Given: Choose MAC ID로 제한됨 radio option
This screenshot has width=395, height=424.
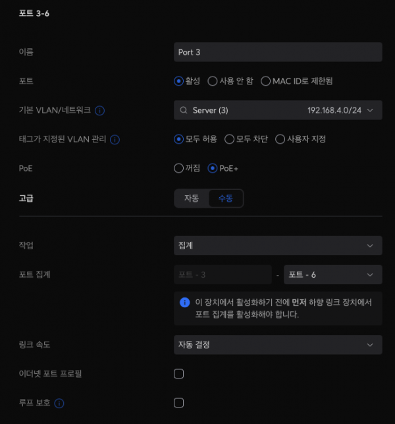Looking at the screenshot, I should [266, 81].
